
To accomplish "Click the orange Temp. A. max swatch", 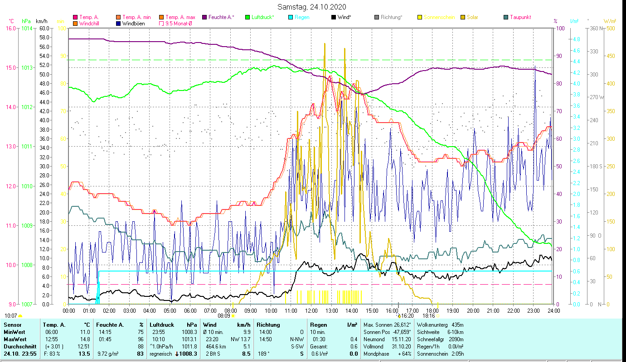I will pos(161,17).
